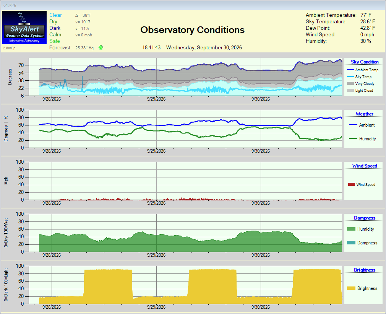Click the Clear sky status label
The height and width of the screenshot is (314, 386).
tap(55, 15)
